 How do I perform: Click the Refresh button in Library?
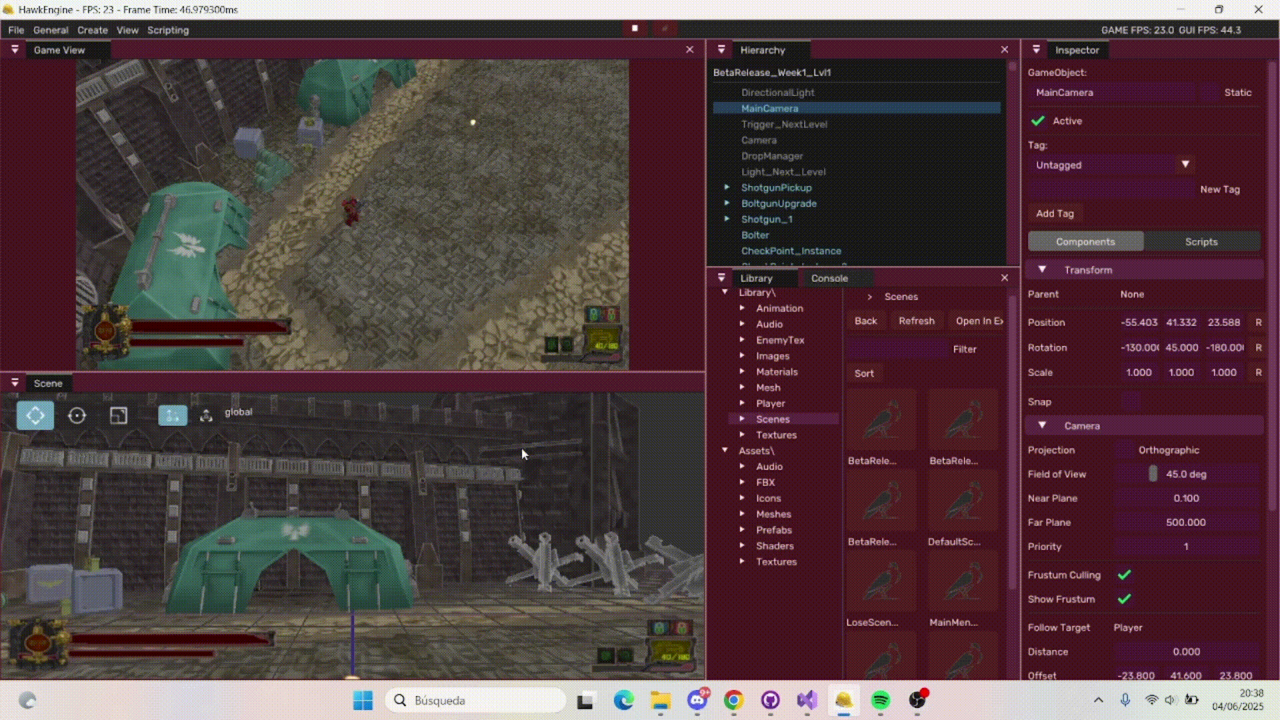pos(916,321)
